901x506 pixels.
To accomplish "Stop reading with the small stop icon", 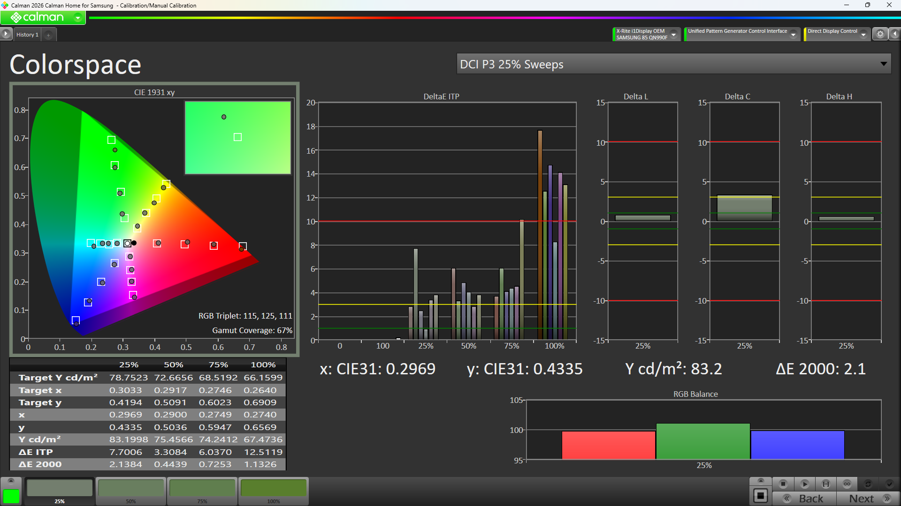I will pos(783,484).
